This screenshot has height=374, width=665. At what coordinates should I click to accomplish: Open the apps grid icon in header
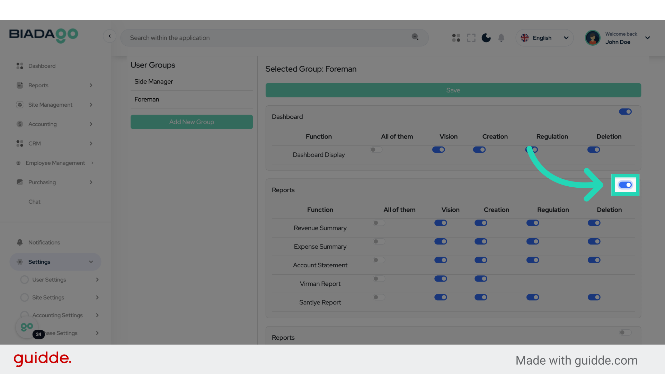point(456,38)
